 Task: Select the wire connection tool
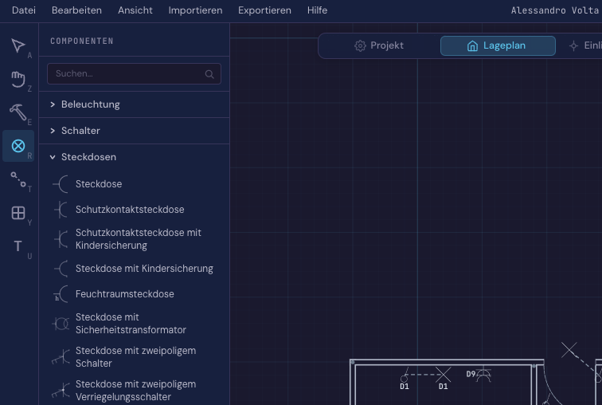pos(18,179)
